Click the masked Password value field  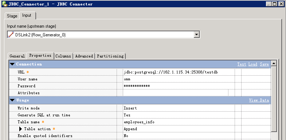(179, 86)
